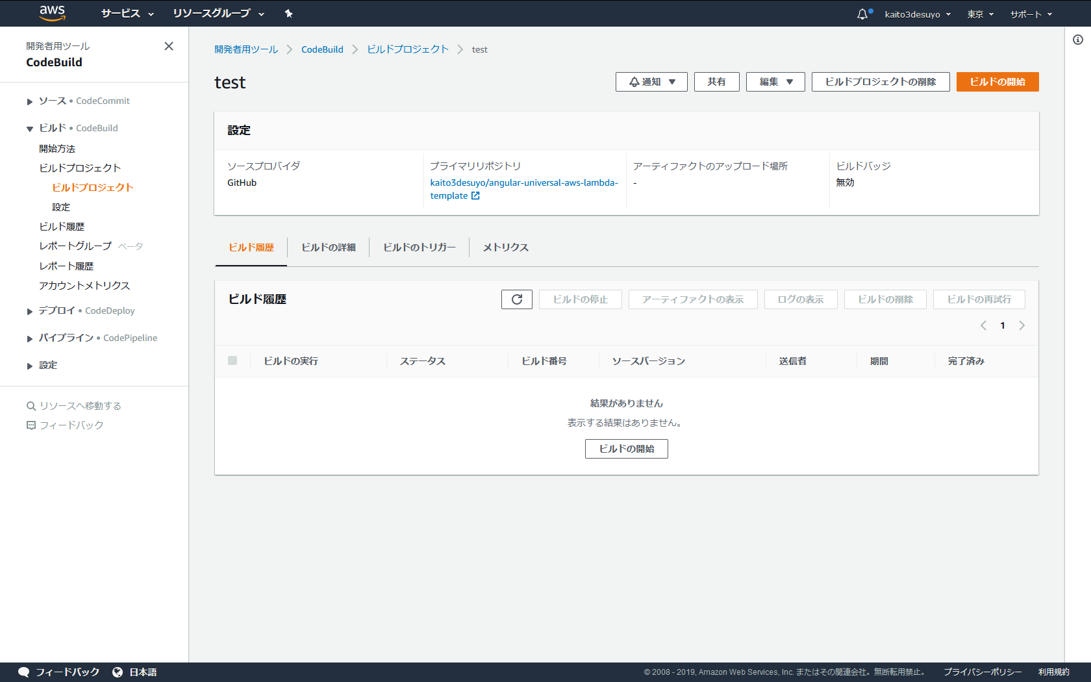Open レポート履歴 in the sidebar
Screen dimensions: 1091x682
tap(66, 266)
